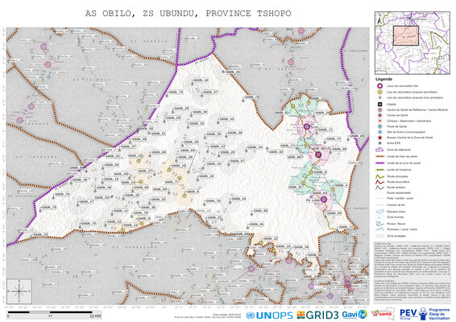Click the 'Zone humide' legend text
The height and width of the screenshot is (322, 456).
(395, 217)
